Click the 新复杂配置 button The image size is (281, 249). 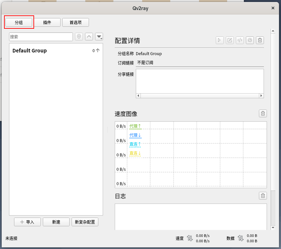[x=85, y=222]
